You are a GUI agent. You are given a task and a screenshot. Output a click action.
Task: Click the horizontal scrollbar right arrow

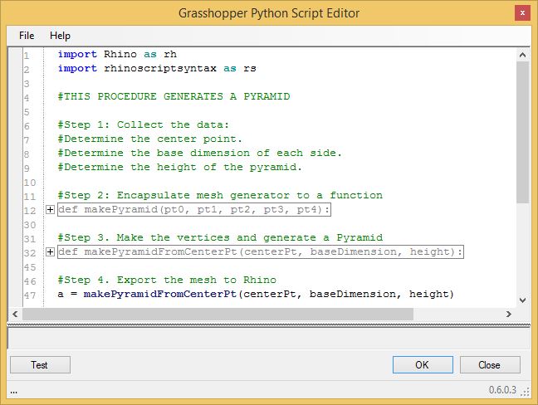[509, 314]
